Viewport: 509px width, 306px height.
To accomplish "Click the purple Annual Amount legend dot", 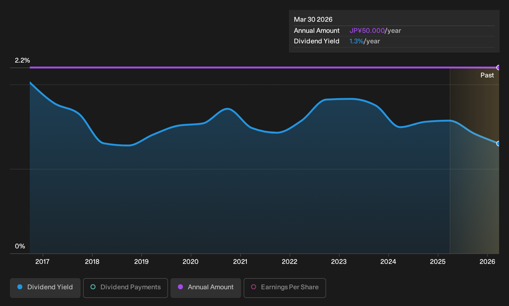I will click(x=180, y=287).
